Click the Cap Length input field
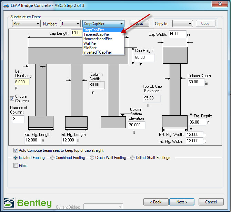Screen dimensions: 231x212 pyautogui.click(x=77, y=33)
